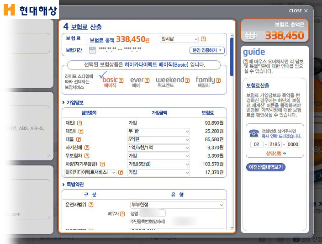
Task: Click the CLOSE text button
Action: pyautogui.click(x=296, y=11)
